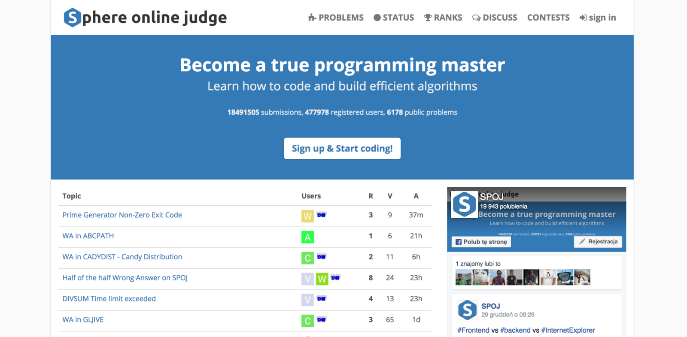Viewport: 687px width, 337px height.
Task: Click the #InternetExplorer hashtag
Action: coord(568,330)
